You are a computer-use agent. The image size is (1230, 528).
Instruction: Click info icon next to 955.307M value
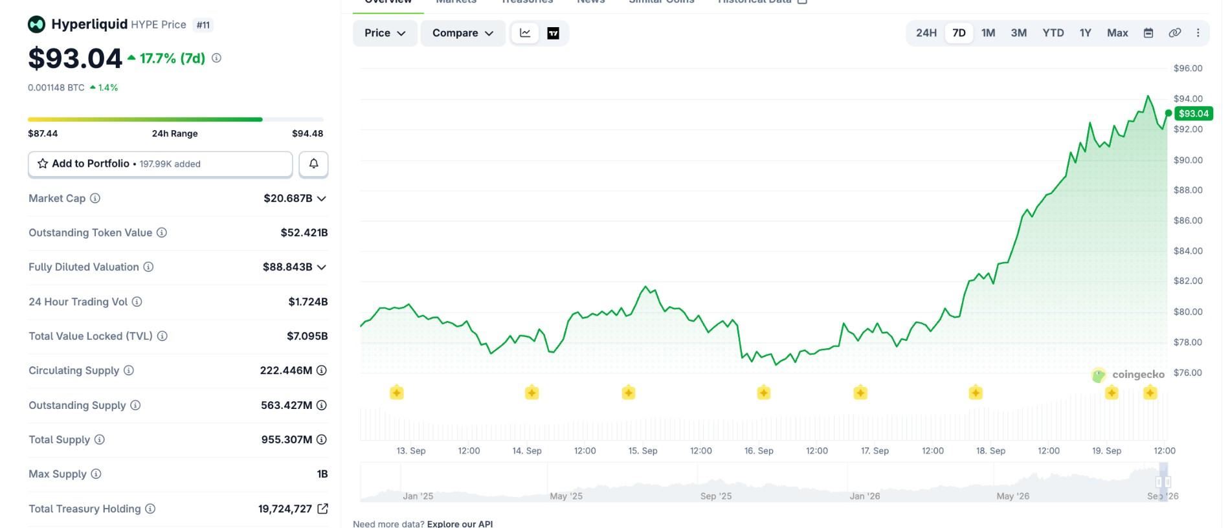coord(322,439)
